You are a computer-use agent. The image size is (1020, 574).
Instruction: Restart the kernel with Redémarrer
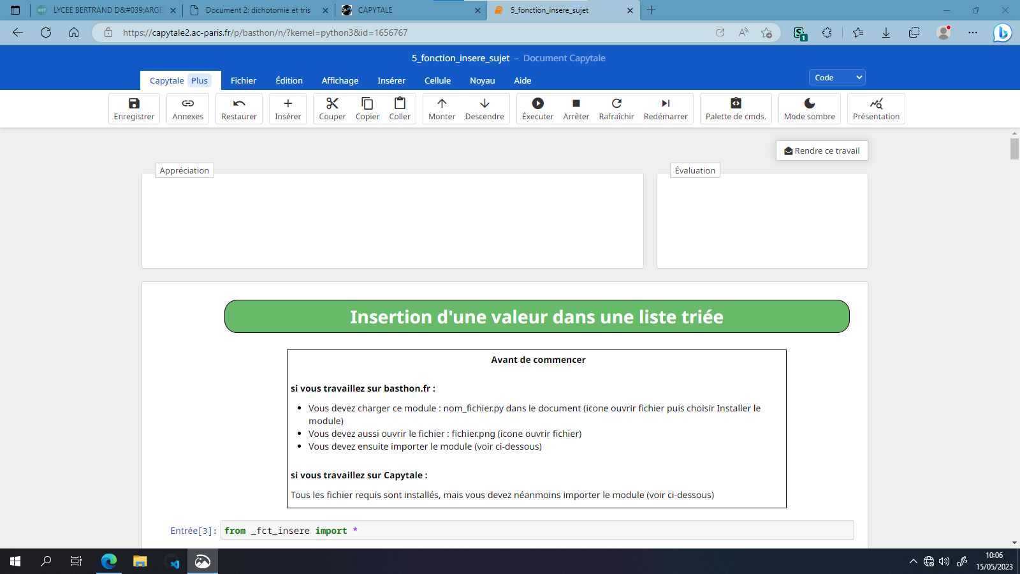point(666,108)
